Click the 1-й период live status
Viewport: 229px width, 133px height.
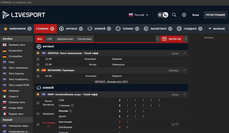48,124
